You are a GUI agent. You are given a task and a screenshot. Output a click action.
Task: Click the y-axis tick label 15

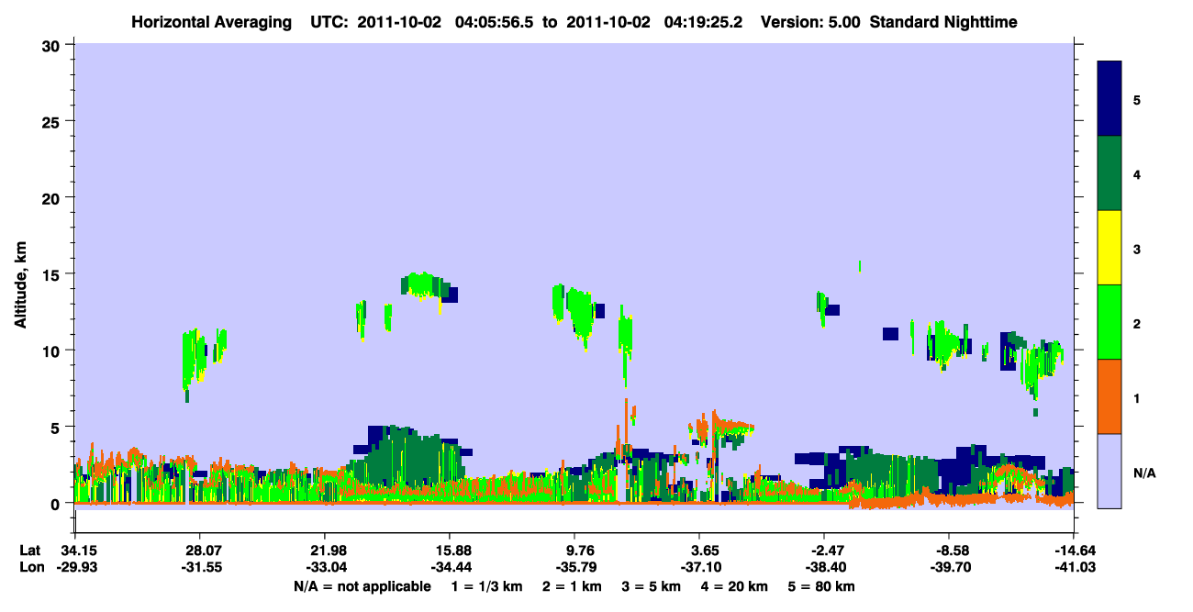pyautogui.click(x=53, y=274)
